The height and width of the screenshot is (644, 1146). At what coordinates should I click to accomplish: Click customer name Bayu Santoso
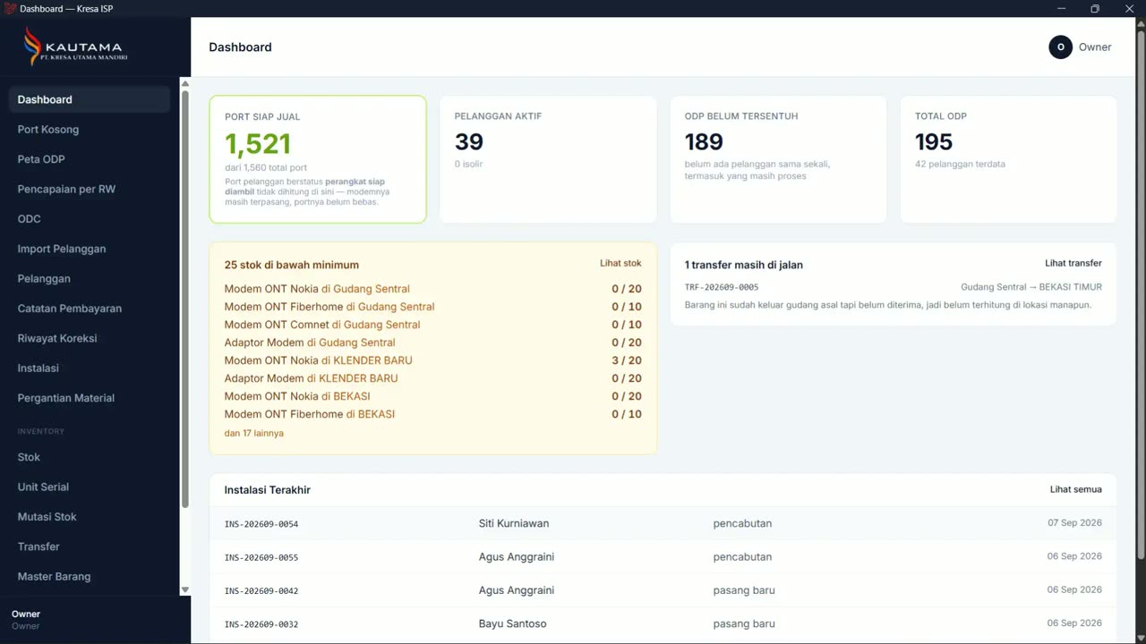512,623
